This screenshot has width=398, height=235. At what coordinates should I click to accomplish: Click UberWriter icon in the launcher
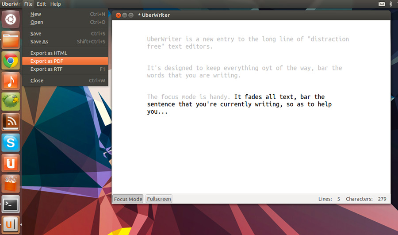coord(11,225)
